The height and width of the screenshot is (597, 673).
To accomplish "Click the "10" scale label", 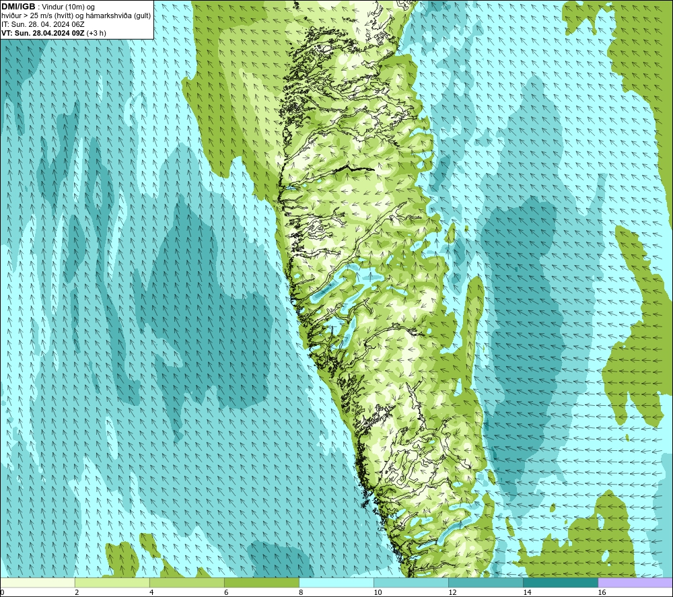I will [378, 593].
